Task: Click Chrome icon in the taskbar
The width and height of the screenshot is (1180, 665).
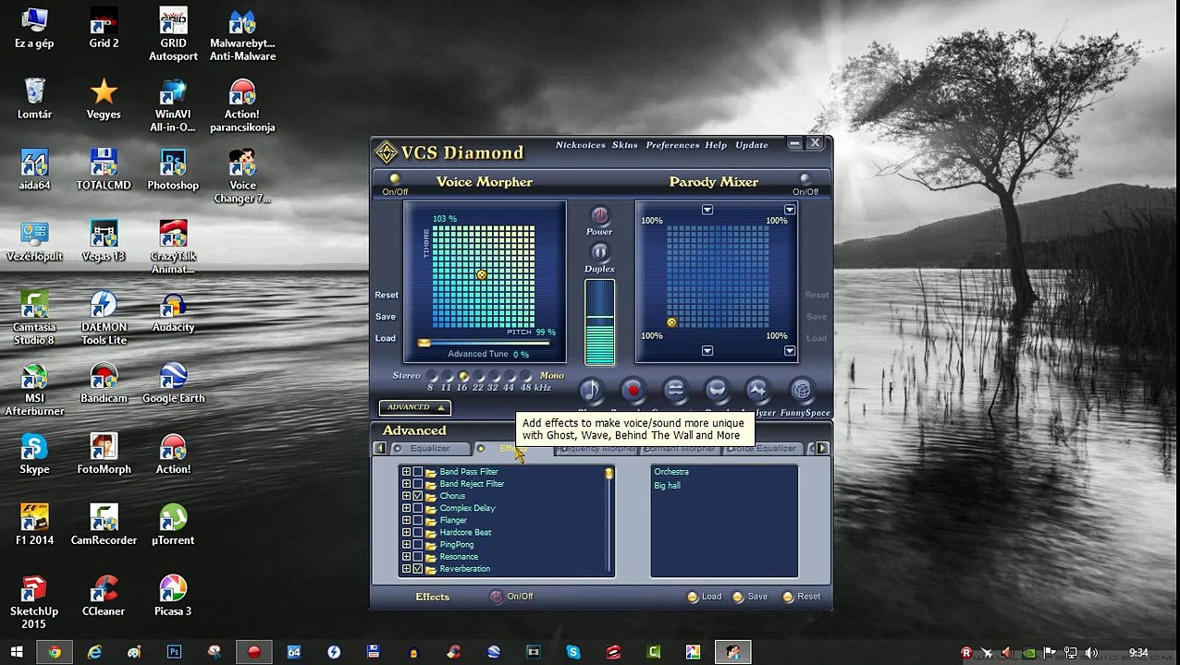Action: pos(55,652)
